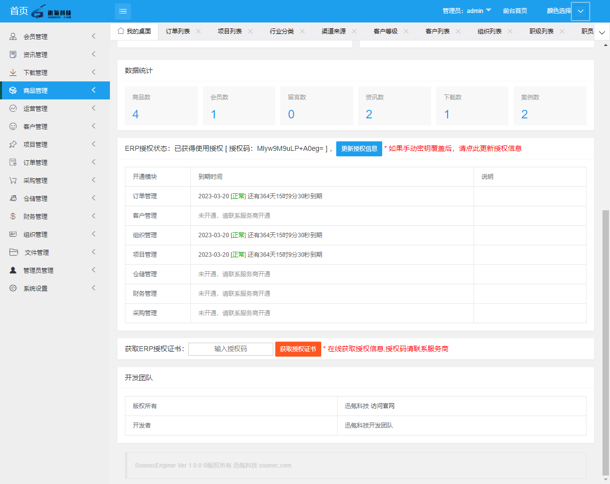
Task: Switch to the 项目列表 tab
Action: coord(230,31)
